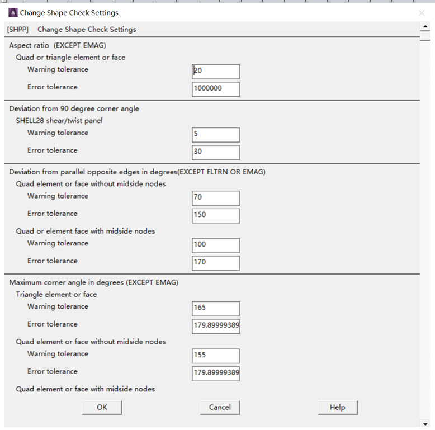Viewport: 435px width, 430px height.
Task: Edit aspect ratio error tolerance field (1000000)
Action: pyautogui.click(x=216, y=89)
